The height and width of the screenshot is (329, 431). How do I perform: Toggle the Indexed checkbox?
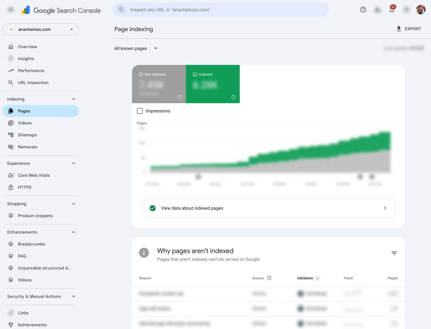[x=195, y=75]
